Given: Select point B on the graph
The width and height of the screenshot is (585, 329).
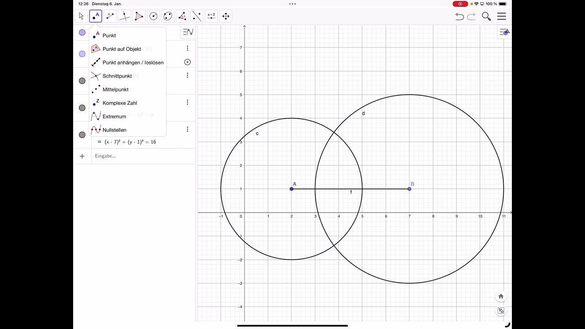Looking at the screenshot, I should (409, 189).
